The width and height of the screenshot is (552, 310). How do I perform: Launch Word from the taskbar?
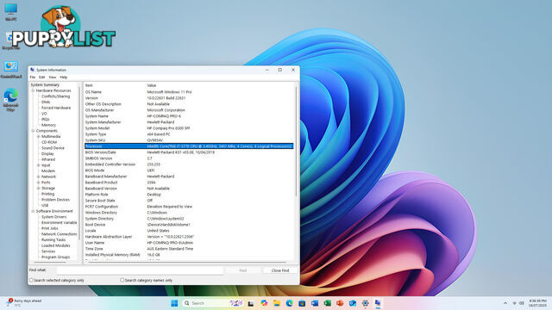[315, 303]
